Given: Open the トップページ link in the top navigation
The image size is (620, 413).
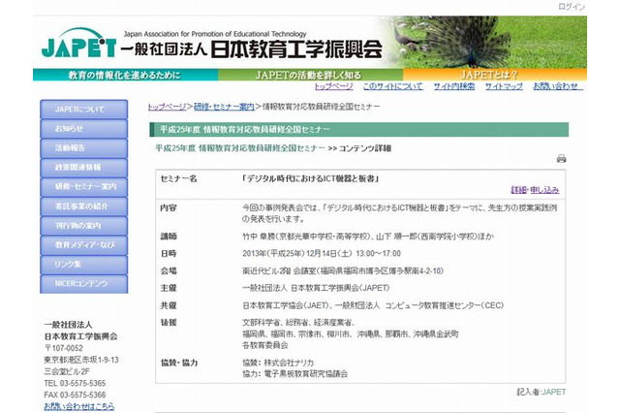Looking at the screenshot, I should click(333, 86).
